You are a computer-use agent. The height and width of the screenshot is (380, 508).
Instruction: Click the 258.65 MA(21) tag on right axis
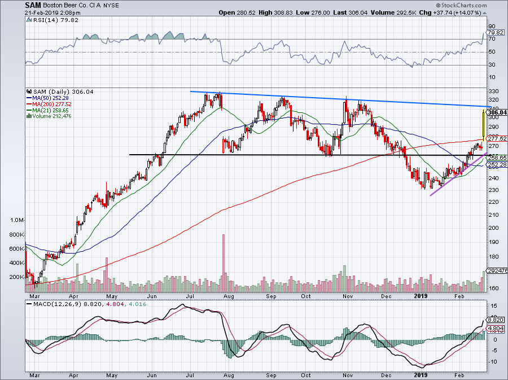(x=497, y=158)
